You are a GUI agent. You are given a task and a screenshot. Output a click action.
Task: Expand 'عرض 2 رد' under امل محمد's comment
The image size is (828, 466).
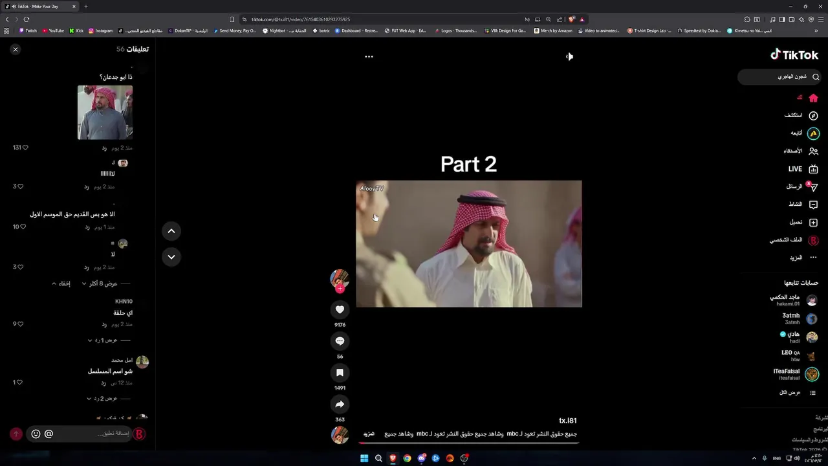(x=103, y=399)
